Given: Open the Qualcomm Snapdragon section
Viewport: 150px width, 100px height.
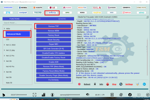Looking at the screenshot, I should [x=97, y=7].
